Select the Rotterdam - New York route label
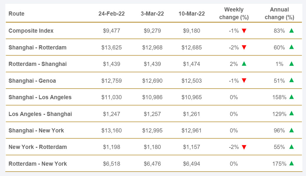The image size is (306, 176). click(x=38, y=164)
